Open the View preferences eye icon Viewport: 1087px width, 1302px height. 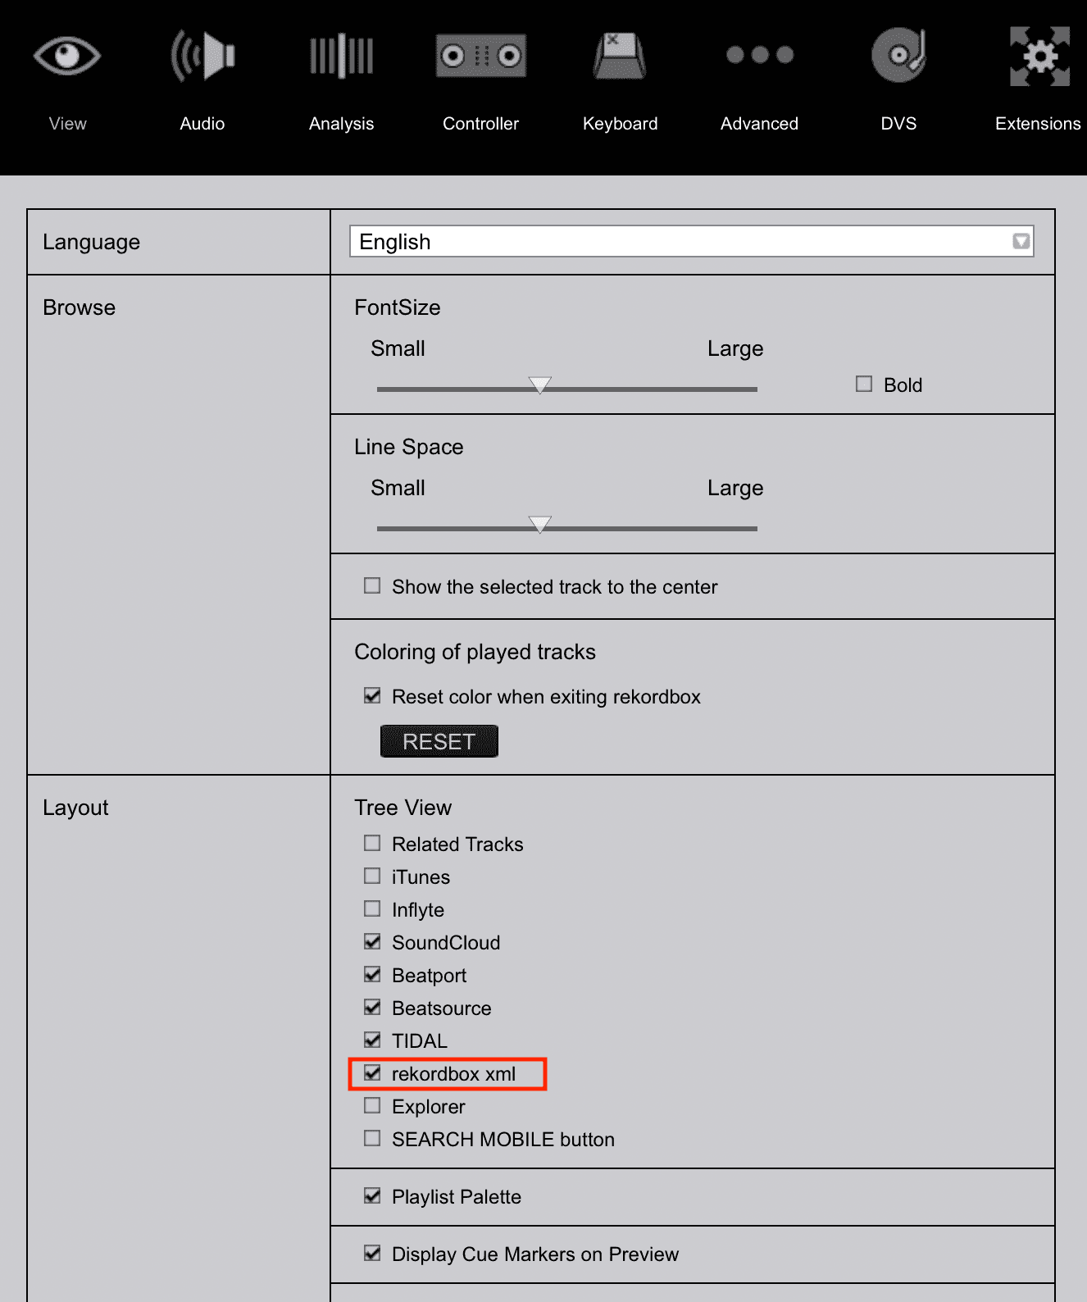tap(67, 57)
